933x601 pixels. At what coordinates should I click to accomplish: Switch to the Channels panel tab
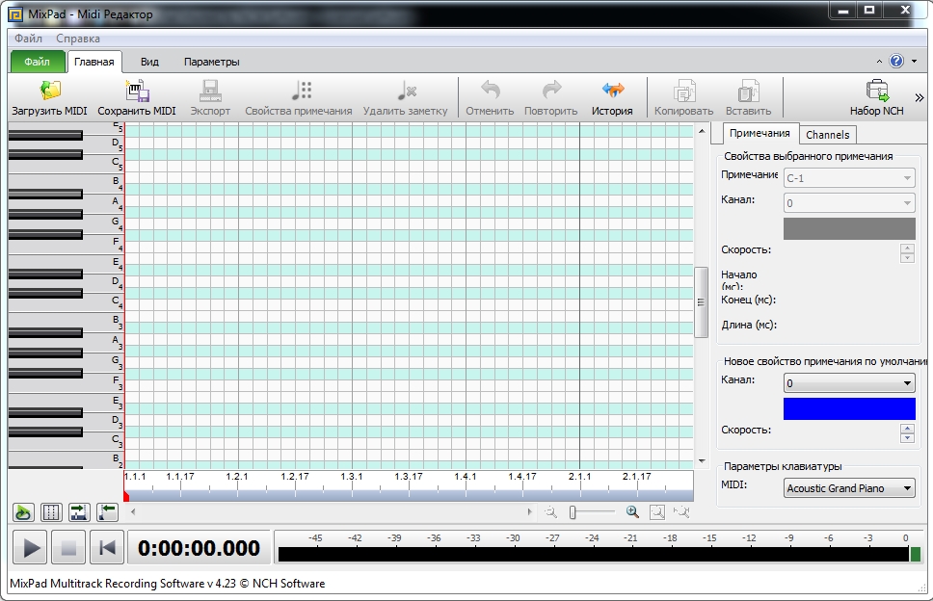click(x=827, y=135)
